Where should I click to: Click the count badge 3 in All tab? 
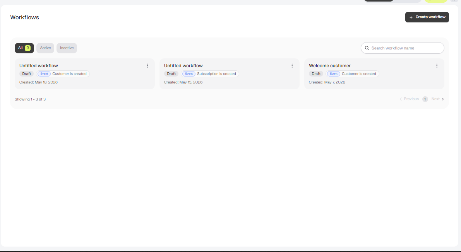[27, 48]
